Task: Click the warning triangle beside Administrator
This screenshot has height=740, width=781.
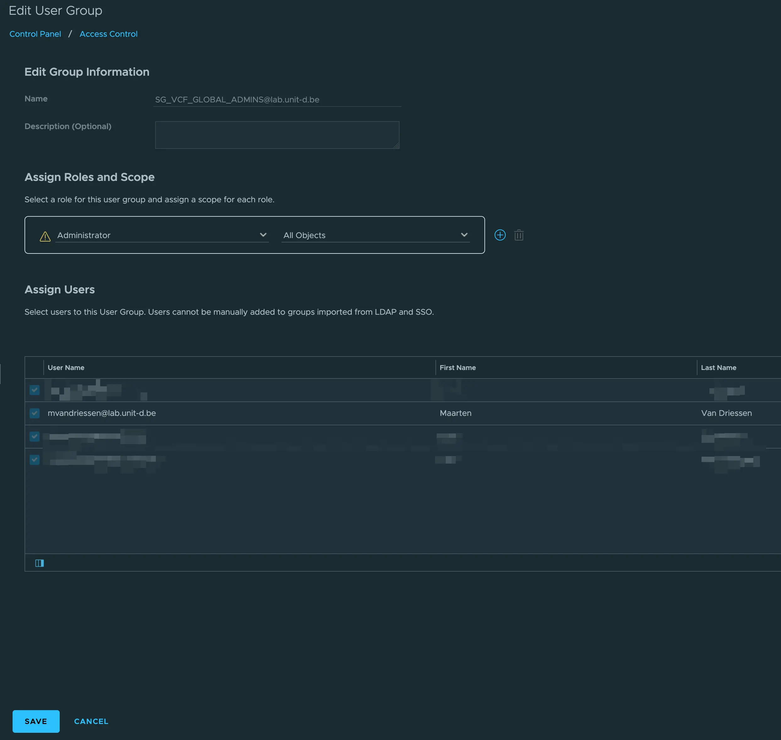Action: (x=45, y=236)
